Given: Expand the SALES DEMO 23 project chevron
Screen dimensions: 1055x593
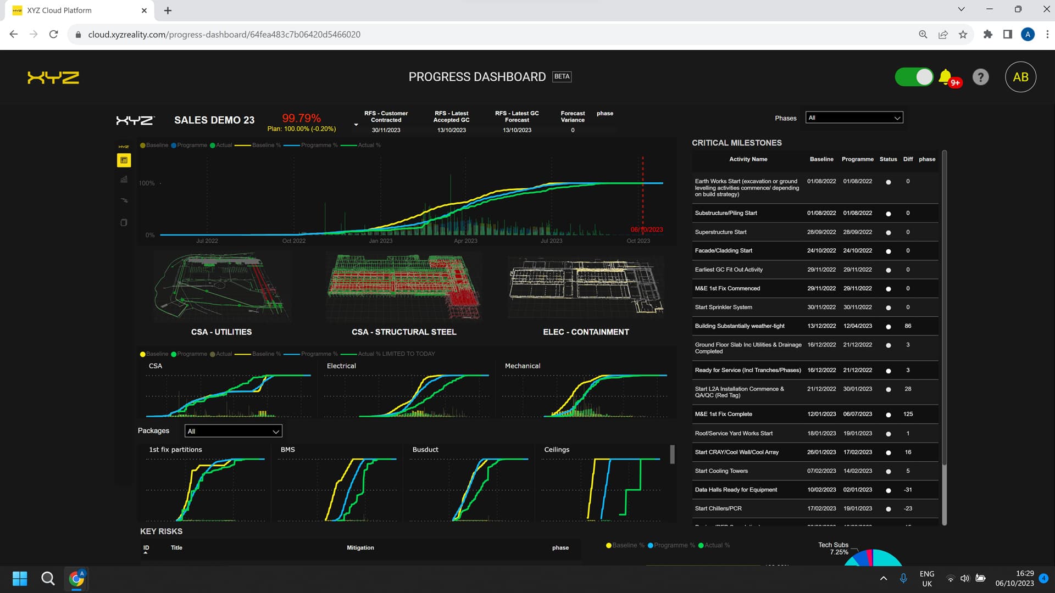Looking at the screenshot, I should click(x=355, y=124).
